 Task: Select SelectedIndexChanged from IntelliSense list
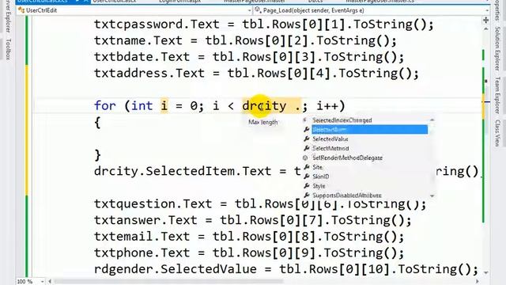pos(342,120)
